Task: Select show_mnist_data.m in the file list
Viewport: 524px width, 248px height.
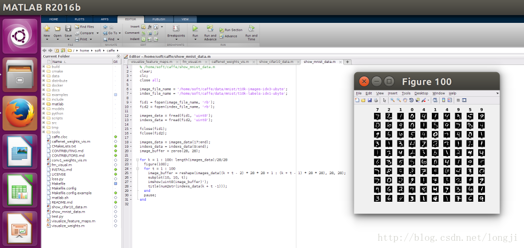Action: [68, 212]
